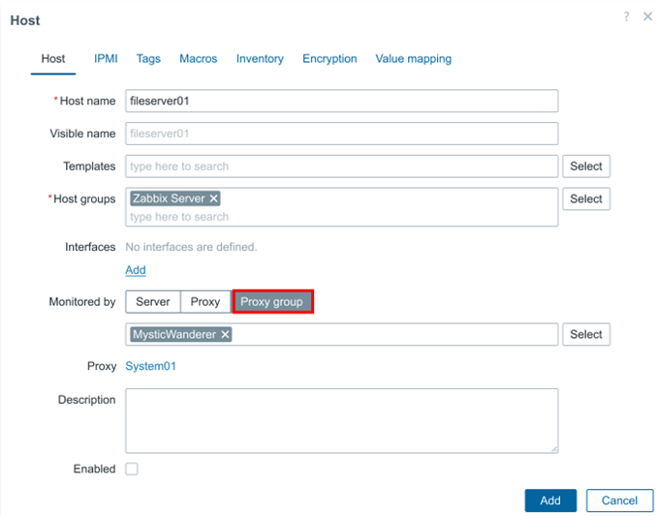Click the Templates search field
The image size is (658, 516).
point(341,167)
